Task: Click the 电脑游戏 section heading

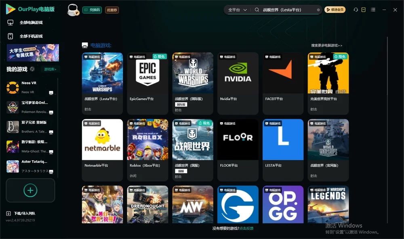Action: [101, 45]
